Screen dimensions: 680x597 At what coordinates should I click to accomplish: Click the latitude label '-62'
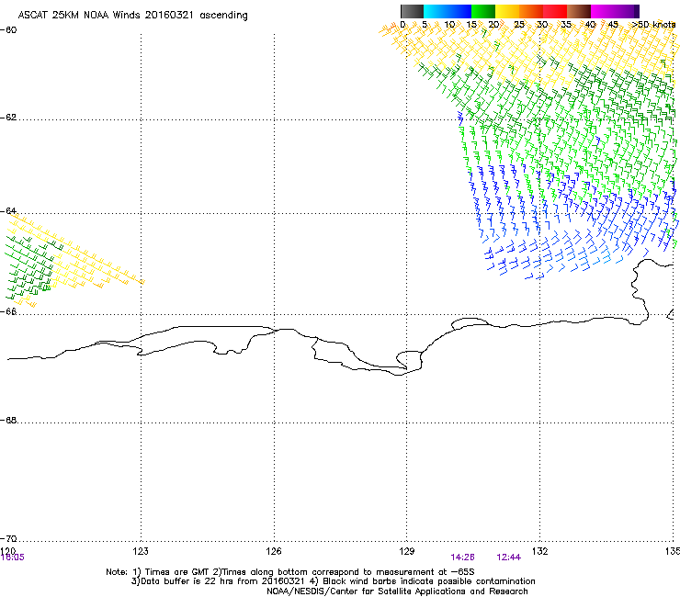coord(8,118)
